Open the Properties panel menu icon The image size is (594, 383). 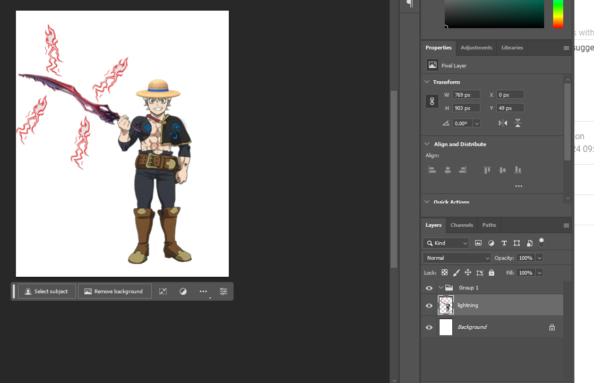coord(566,48)
